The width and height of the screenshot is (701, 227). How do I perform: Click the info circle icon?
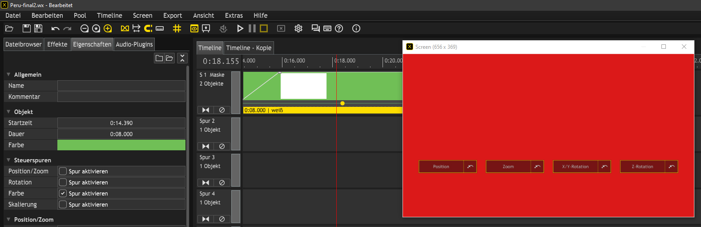[x=356, y=28]
